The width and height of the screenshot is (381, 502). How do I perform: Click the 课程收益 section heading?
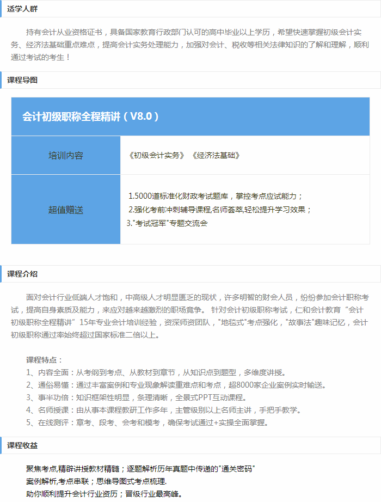[x=22, y=445]
